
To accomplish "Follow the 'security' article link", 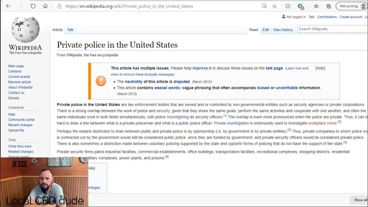I will tap(163, 111).
